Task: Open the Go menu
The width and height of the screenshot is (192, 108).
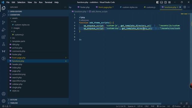Action: pos(35,2)
